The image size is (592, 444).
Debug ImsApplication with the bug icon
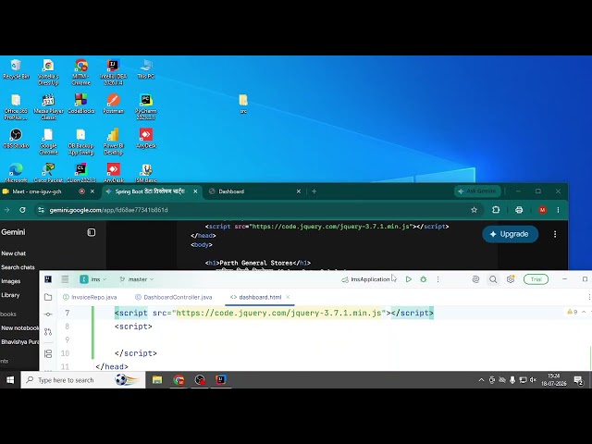point(424,279)
